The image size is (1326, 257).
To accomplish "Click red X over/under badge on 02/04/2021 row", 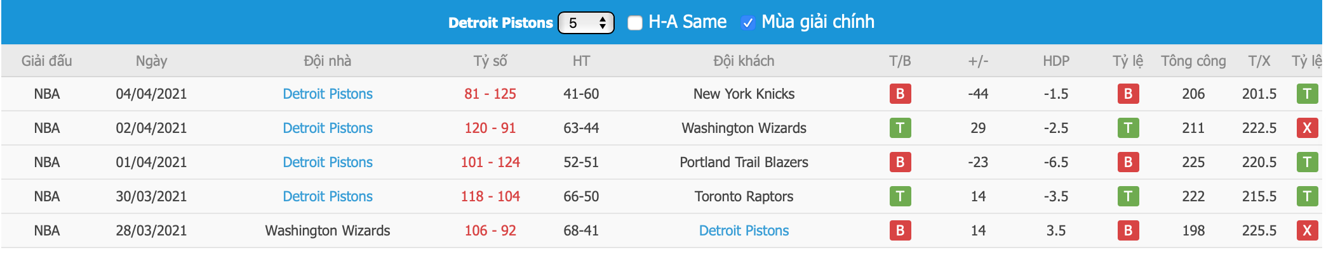I will point(1306,128).
